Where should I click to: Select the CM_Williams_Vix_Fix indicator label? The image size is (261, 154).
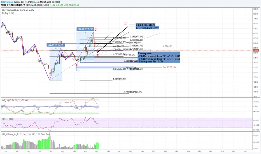(x=26, y=134)
